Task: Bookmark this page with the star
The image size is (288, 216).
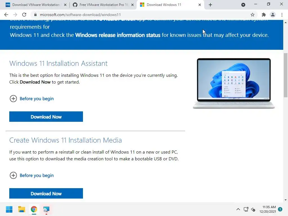Action: coord(253,15)
